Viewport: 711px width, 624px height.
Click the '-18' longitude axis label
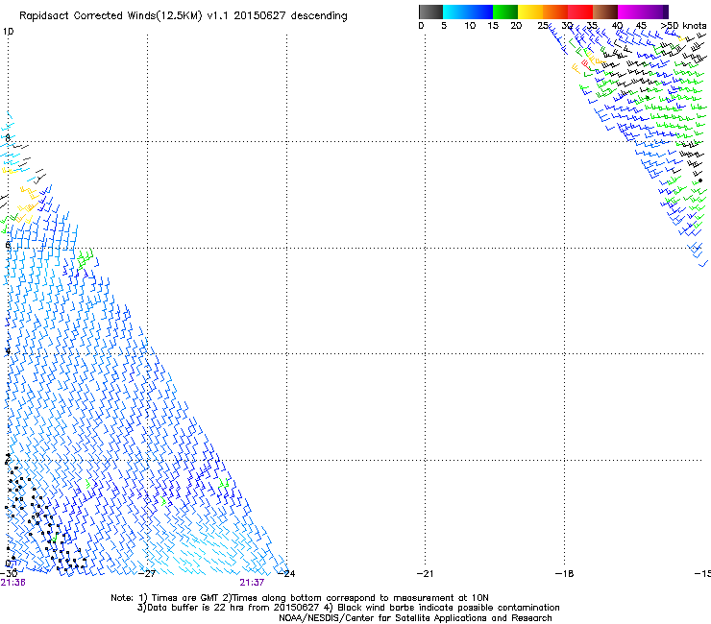click(564, 573)
